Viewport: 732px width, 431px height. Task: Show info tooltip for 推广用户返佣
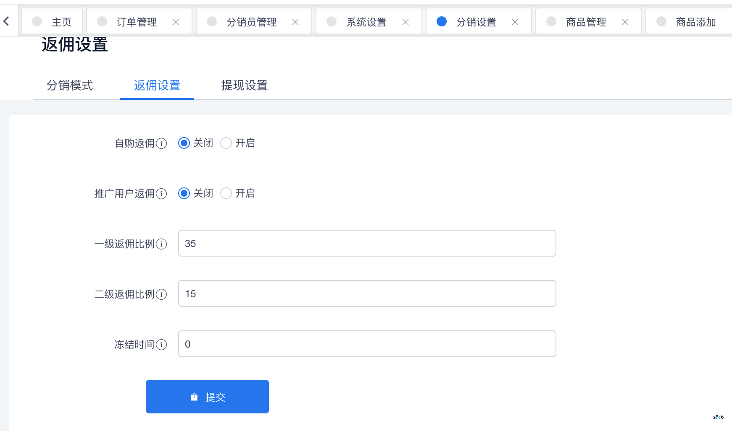tap(161, 194)
